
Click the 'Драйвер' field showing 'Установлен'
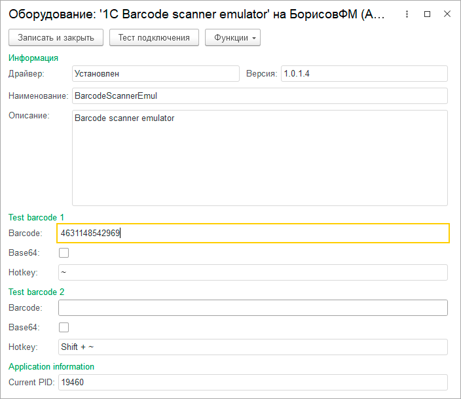click(x=155, y=73)
